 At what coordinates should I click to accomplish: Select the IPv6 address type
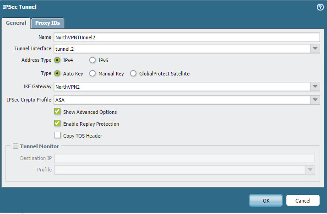tap(93, 60)
